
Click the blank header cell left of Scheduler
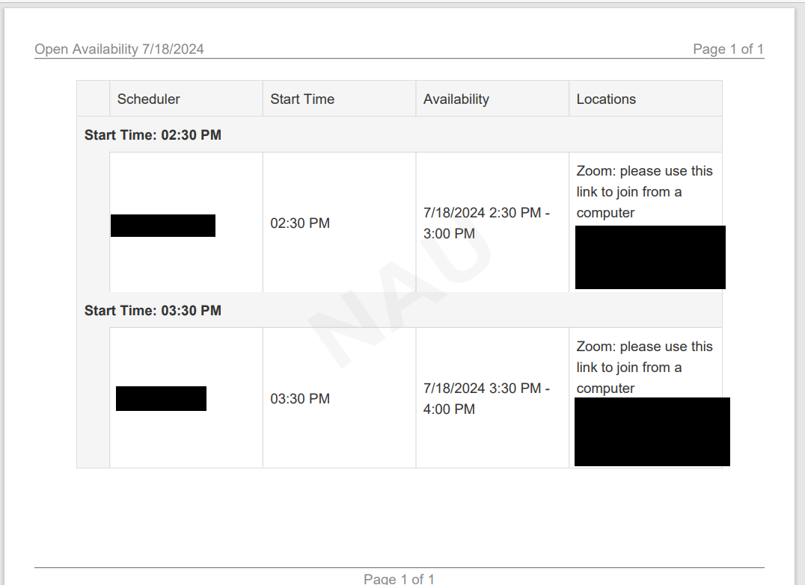tap(94, 99)
